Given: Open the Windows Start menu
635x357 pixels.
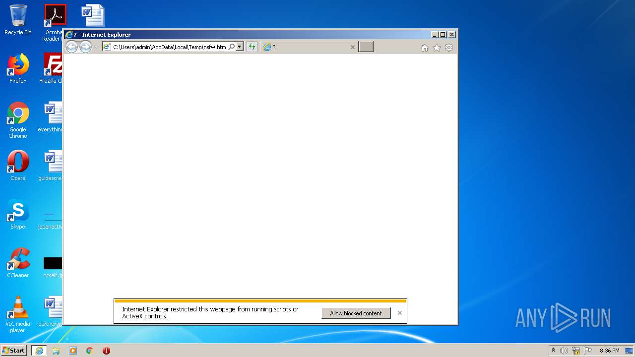Looking at the screenshot, I should coord(14,351).
